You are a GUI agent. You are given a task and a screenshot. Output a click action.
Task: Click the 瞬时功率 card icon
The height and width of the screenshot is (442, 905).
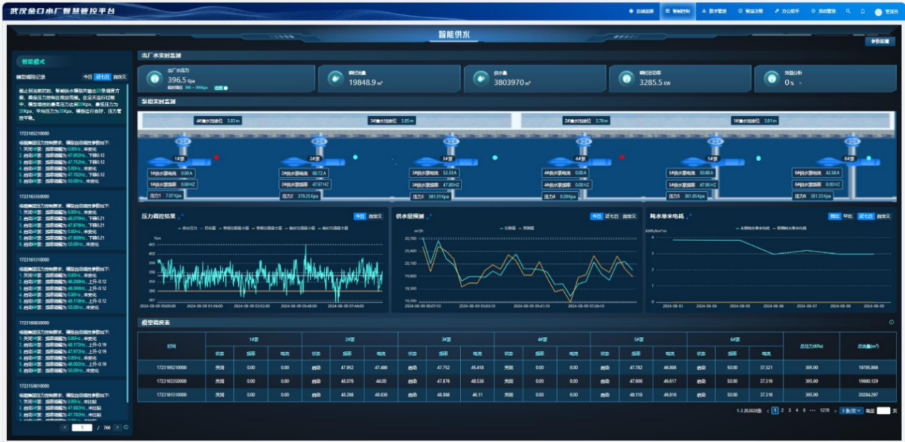coord(625,78)
